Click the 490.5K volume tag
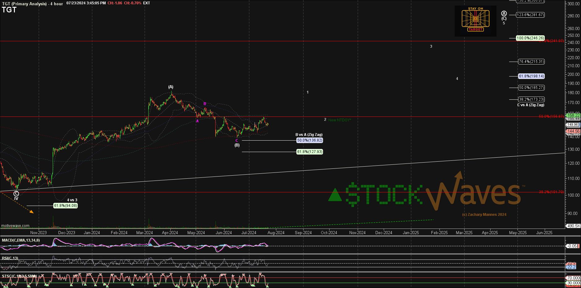The height and width of the screenshot is (288, 581). [x=573, y=226]
